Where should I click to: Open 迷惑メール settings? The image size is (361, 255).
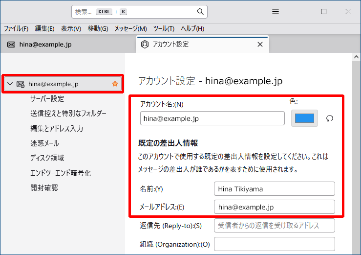click(x=44, y=143)
